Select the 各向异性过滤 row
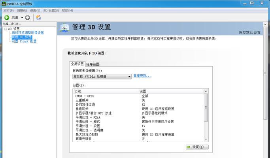The image size is (270, 158). (139, 104)
